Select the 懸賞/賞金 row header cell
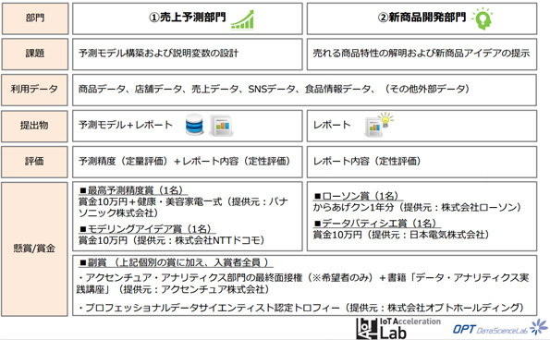Viewport: 550px width, 340px height. click(x=34, y=249)
